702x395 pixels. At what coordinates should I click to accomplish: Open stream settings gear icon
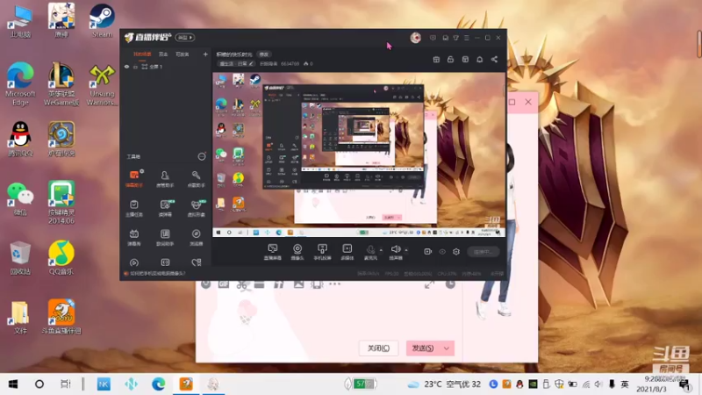[x=456, y=252]
